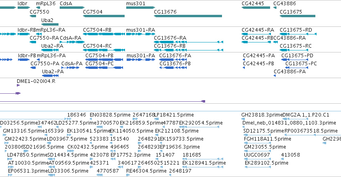Click the RE46304.5prime EST label

pos(146,171)
